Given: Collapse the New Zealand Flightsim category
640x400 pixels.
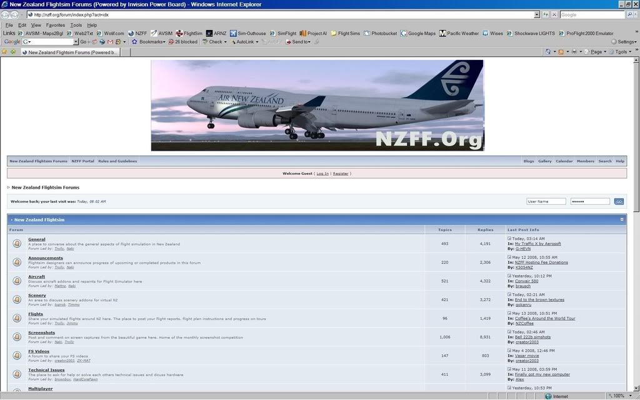Looking at the screenshot, I should pos(622,219).
